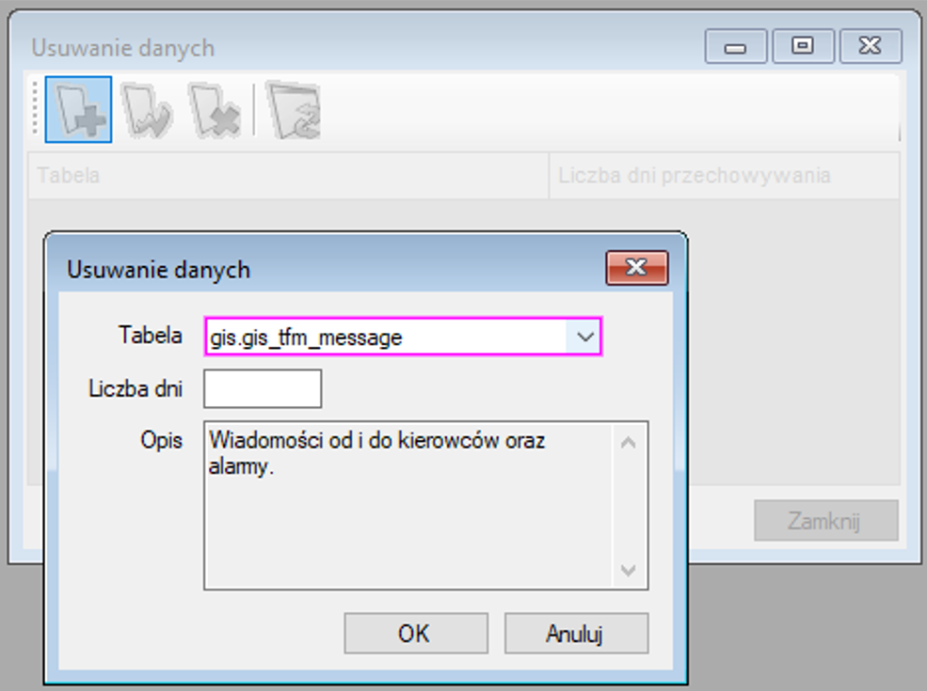Screen dimensions: 927x691
Task: Click the edit record toolbar icon
Action: (x=147, y=109)
